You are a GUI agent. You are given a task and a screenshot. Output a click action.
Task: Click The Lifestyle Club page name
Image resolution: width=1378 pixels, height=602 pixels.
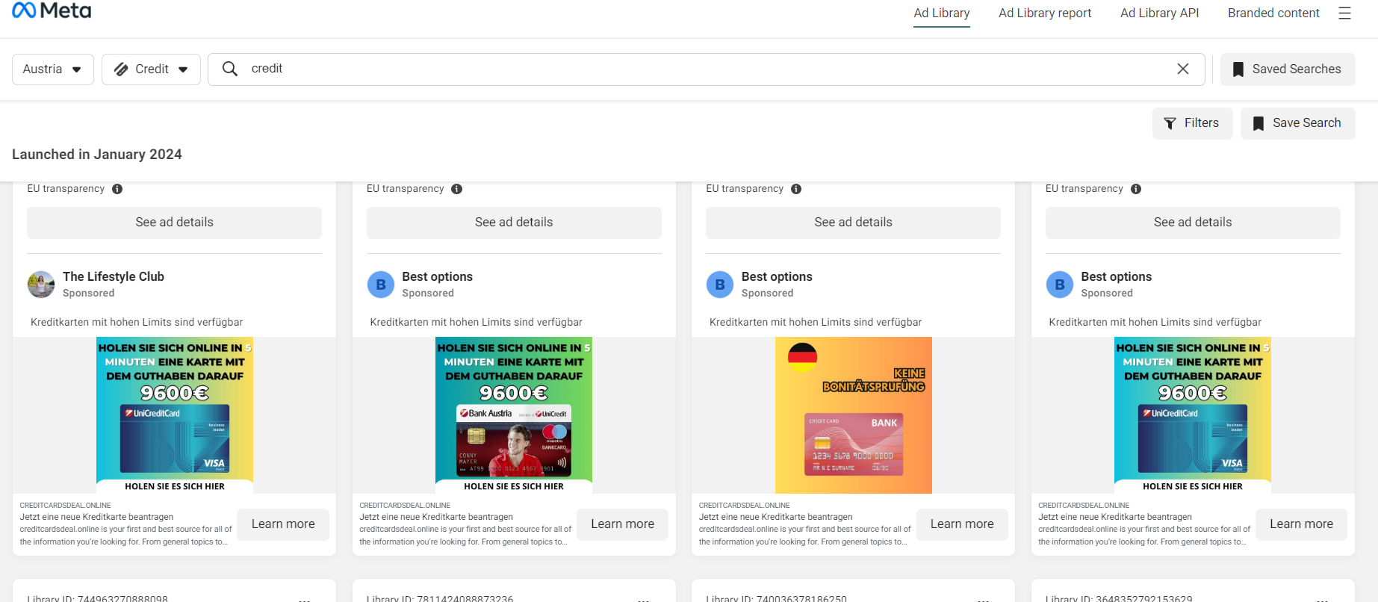pyautogui.click(x=114, y=276)
